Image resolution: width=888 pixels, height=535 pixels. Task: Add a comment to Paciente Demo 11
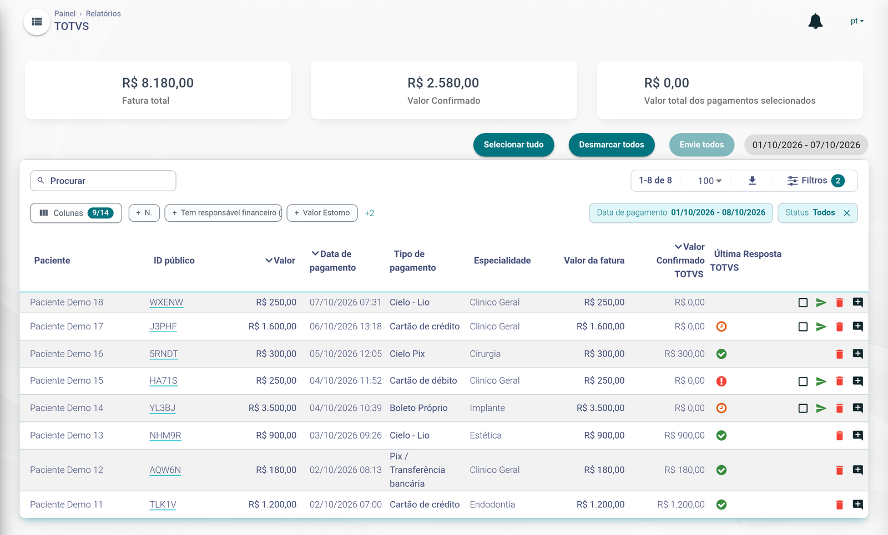[x=858, y=505]
